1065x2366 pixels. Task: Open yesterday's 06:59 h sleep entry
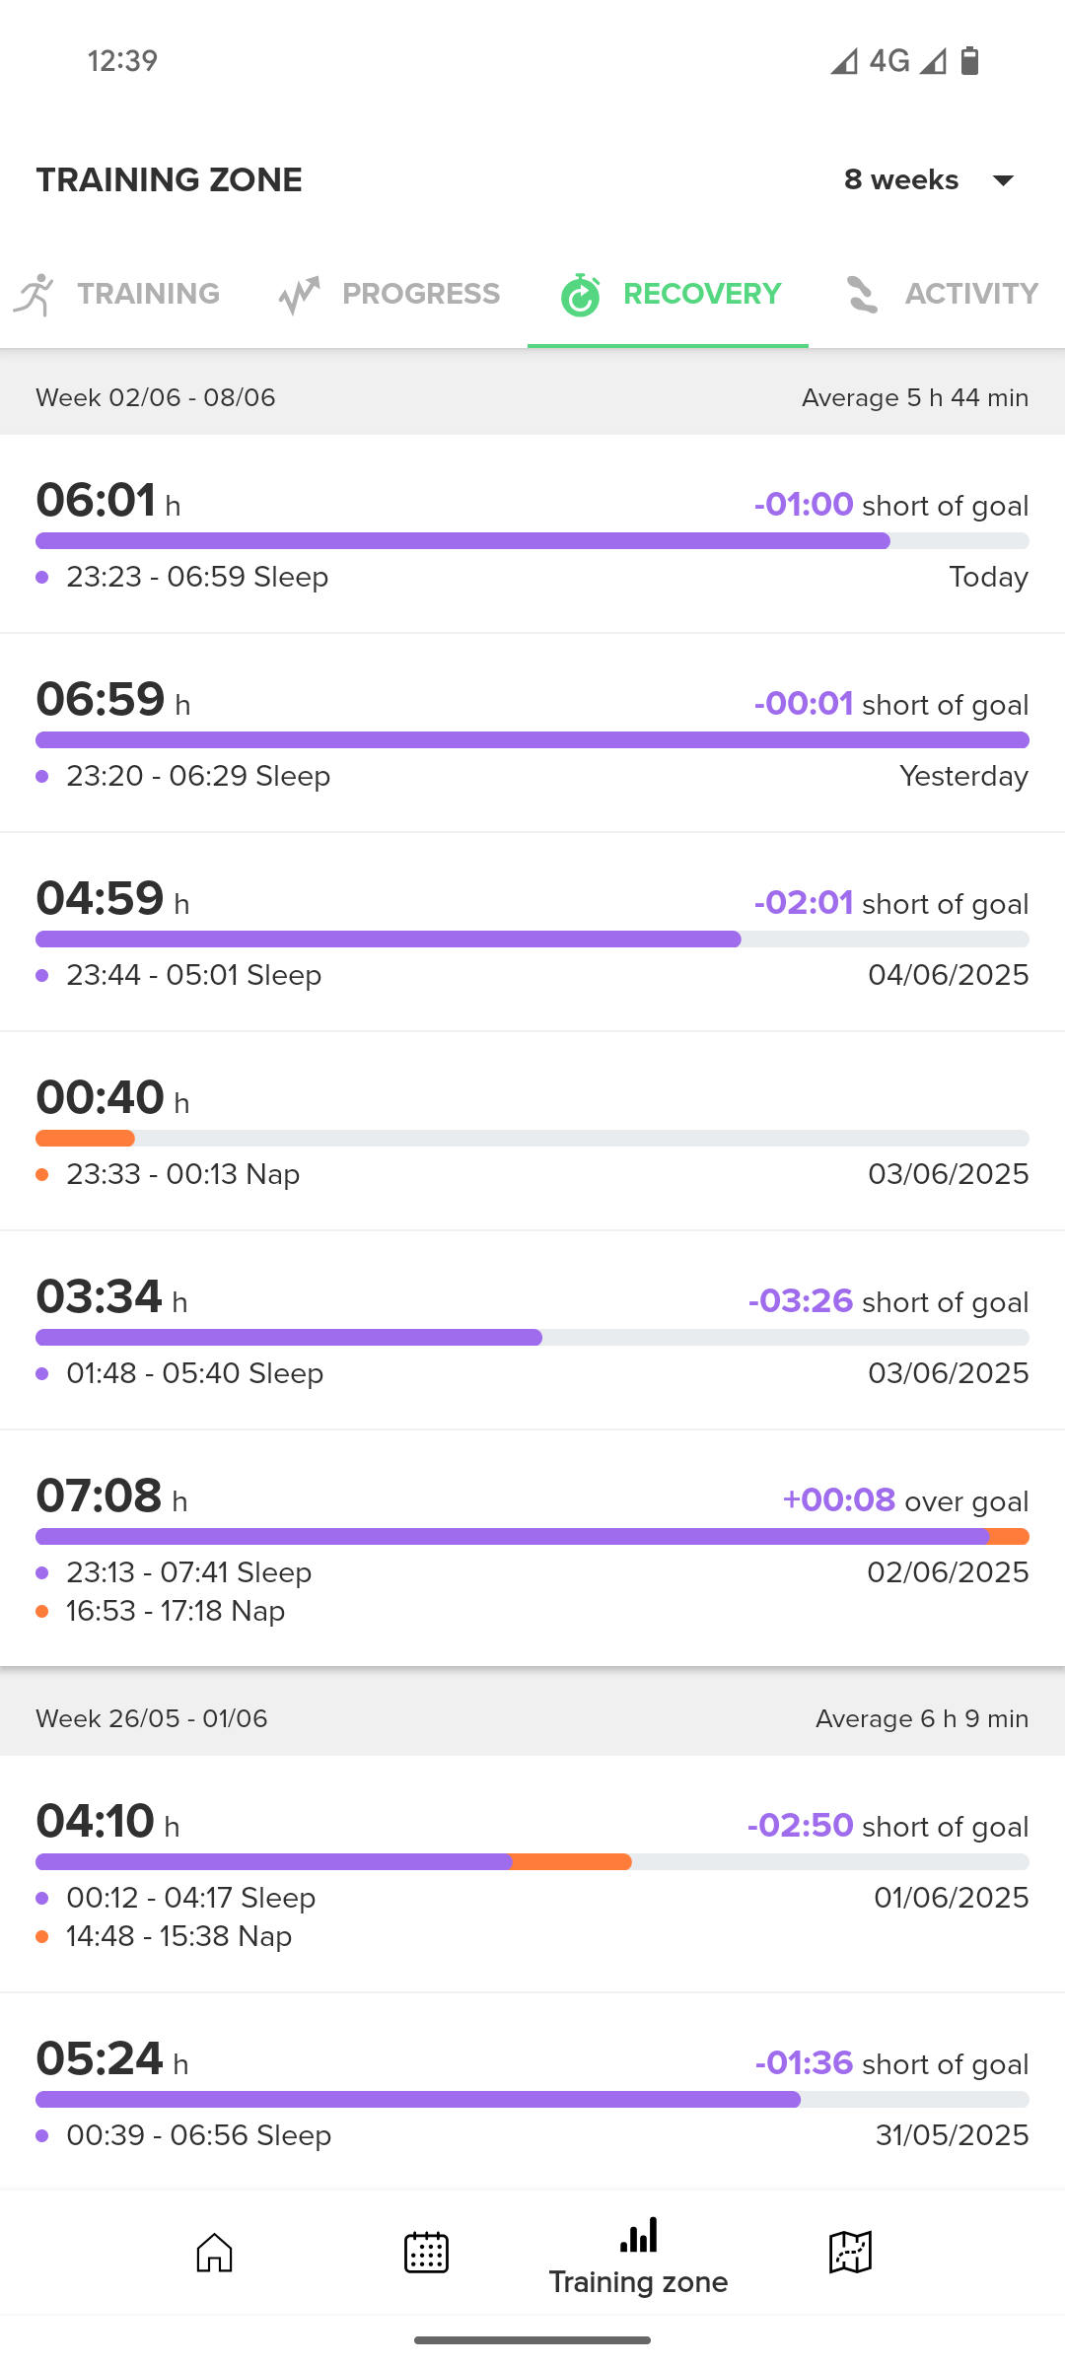[x=532, y=733]
